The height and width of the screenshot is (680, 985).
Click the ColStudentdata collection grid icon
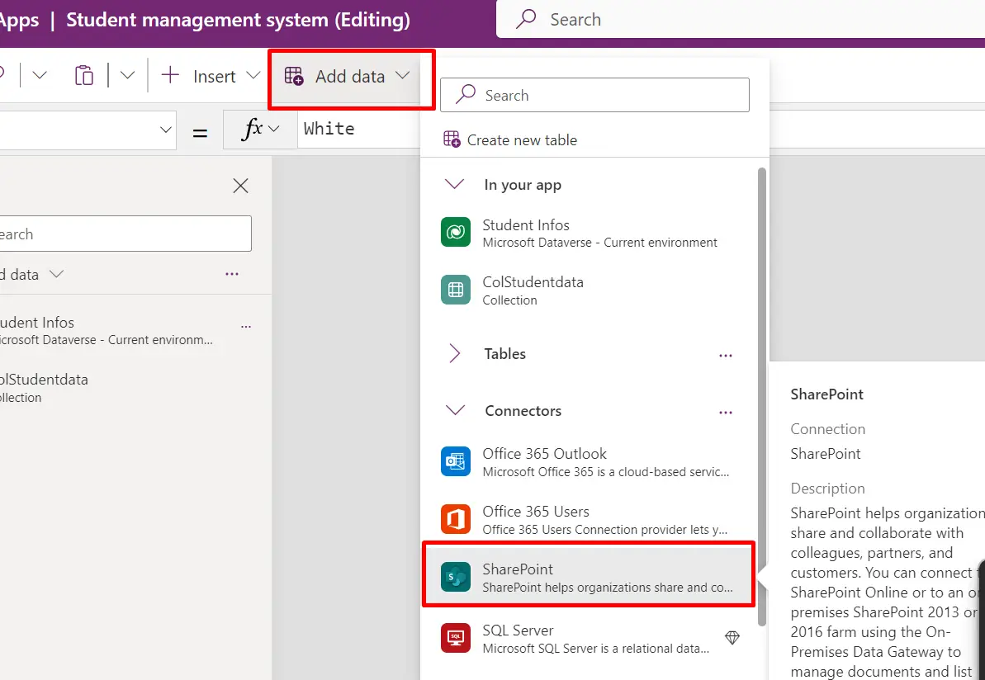click(456, 290)
